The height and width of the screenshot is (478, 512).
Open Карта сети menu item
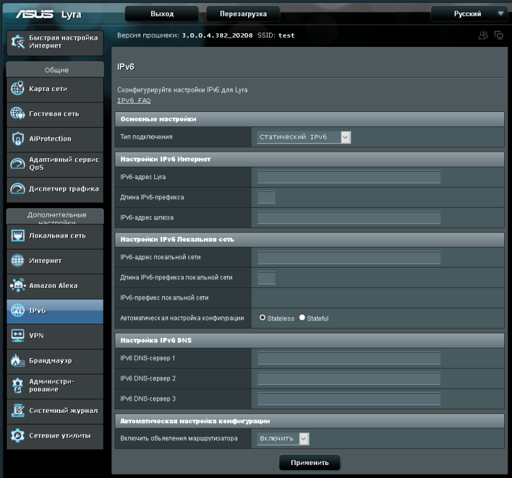(x=55, y=89)
